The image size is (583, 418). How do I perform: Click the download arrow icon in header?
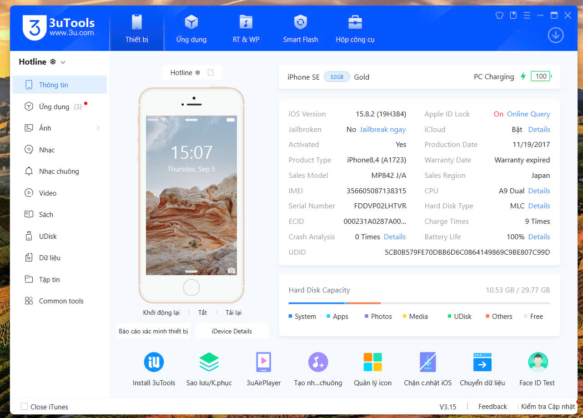tap(556, 35)
